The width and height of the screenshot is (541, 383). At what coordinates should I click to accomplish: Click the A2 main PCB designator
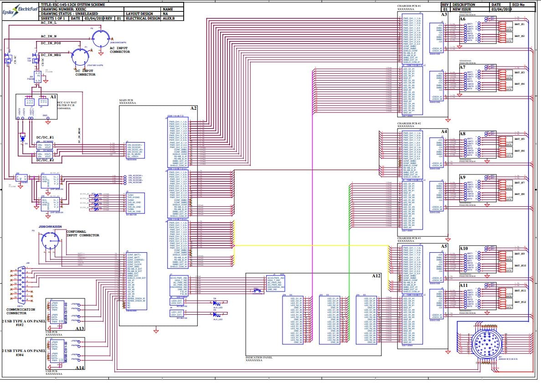point(193,108)
